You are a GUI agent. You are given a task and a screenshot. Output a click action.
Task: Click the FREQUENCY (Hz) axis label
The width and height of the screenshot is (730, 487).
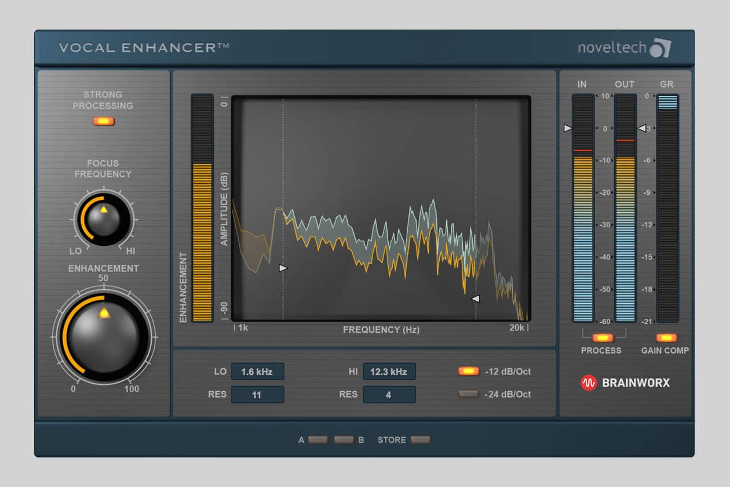(381, 329)
